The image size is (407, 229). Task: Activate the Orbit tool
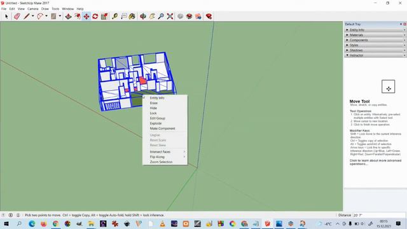(x=143, y=17)
